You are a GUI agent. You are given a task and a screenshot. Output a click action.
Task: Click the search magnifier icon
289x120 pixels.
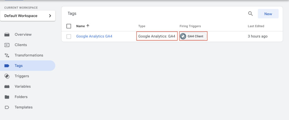point(250,14)
